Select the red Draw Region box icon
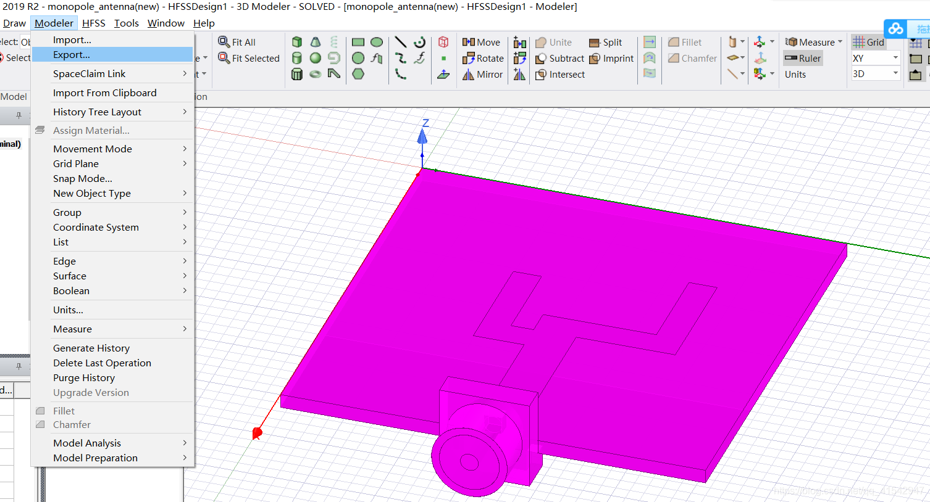The height and width of the screenshot is (502, 930). coord(443,42)
